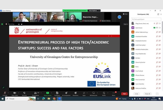This screenshot has width=163, height=110.
Task: Open File Explorer from taskbar
Action: point(49,99)
